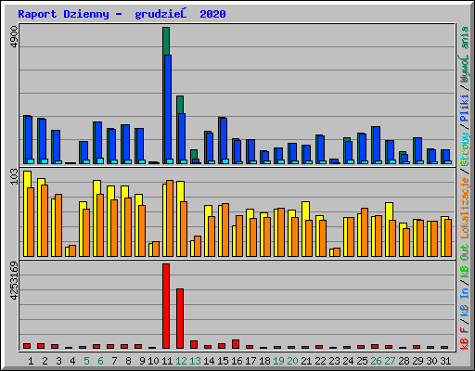This screenshot has height=371, width=475.
Task: Click the orange sites bar for day 11
Action: pos(170,218)
